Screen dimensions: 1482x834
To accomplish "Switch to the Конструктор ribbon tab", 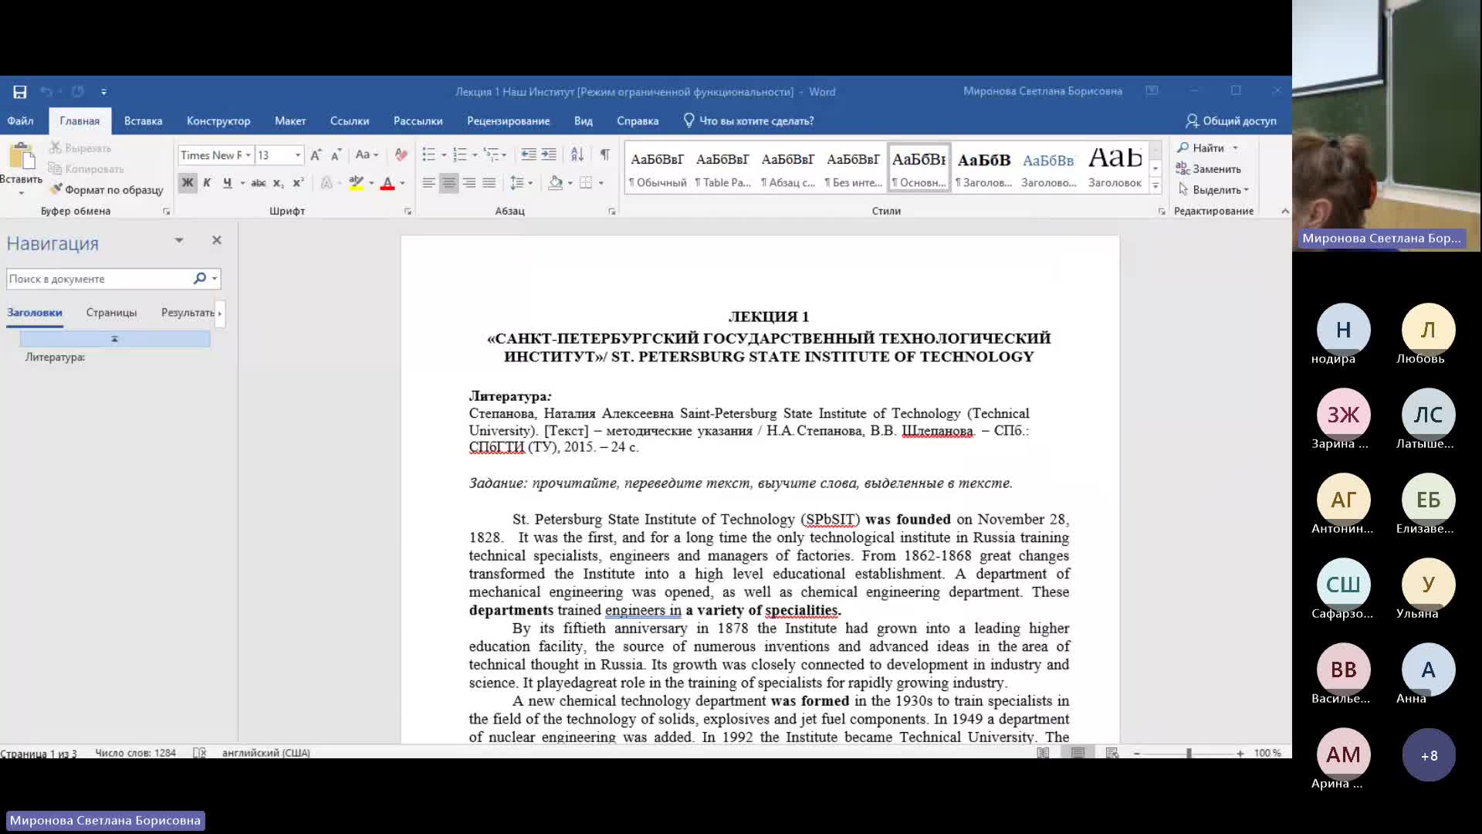I will click(218, 121).
